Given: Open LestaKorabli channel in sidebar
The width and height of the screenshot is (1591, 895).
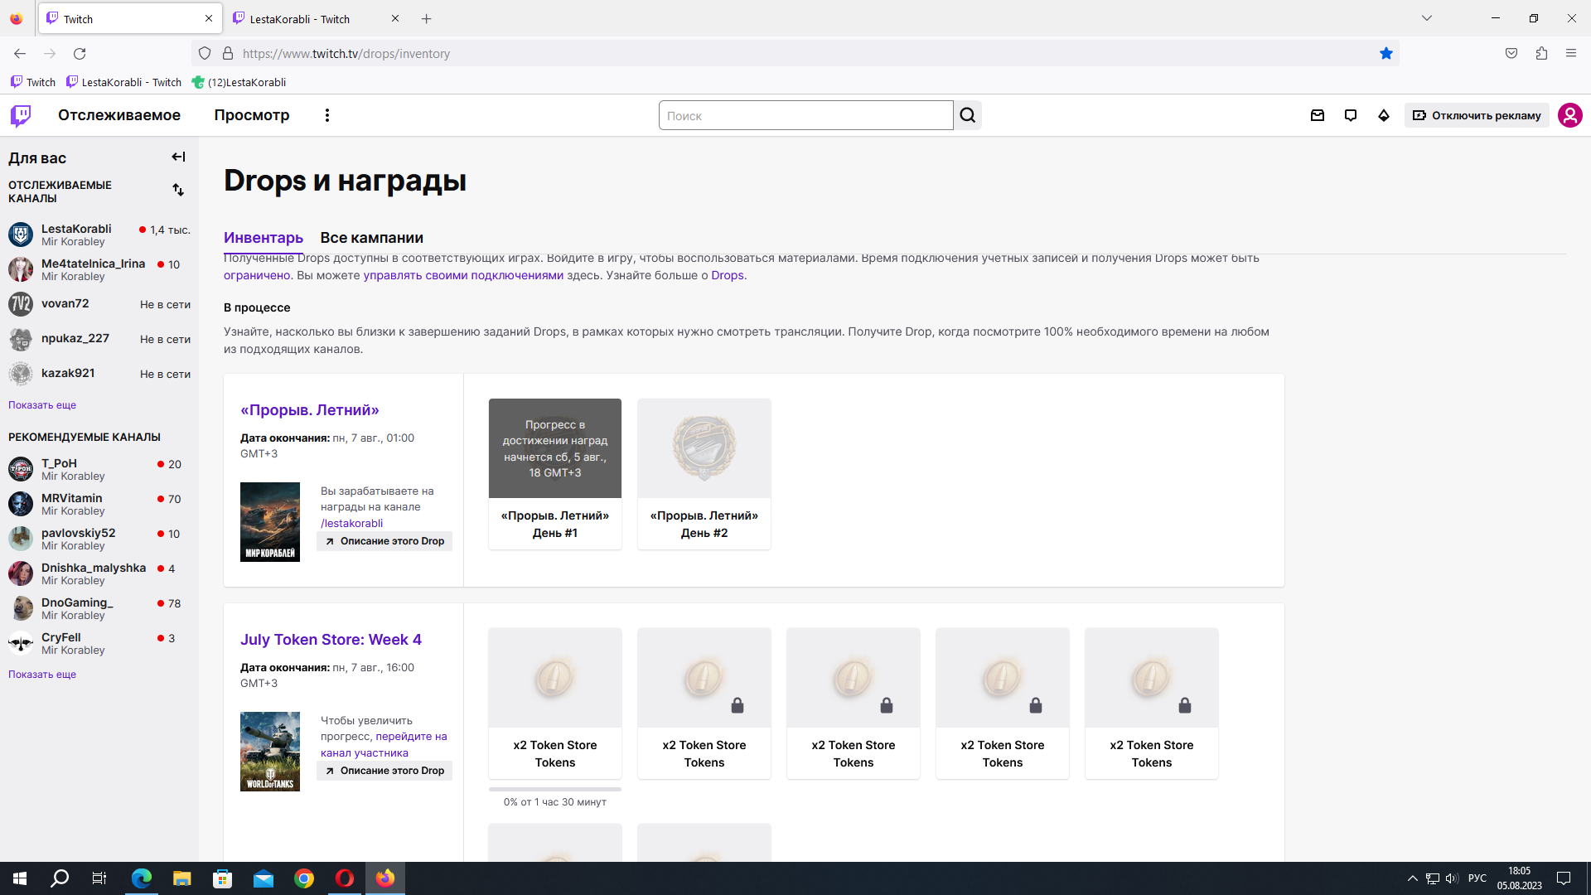Looking at the screenshot, I should pos(99,235).
